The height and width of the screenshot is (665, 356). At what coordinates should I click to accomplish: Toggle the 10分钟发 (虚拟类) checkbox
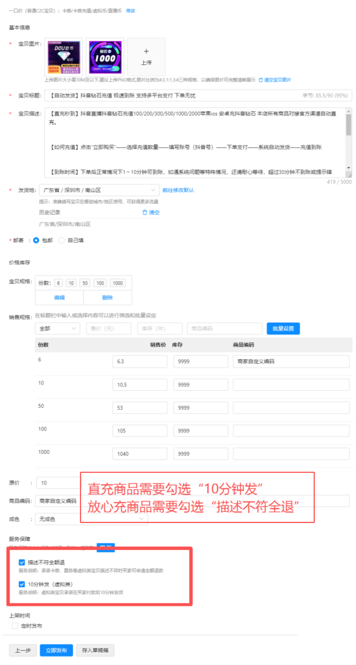pos(21,584)
